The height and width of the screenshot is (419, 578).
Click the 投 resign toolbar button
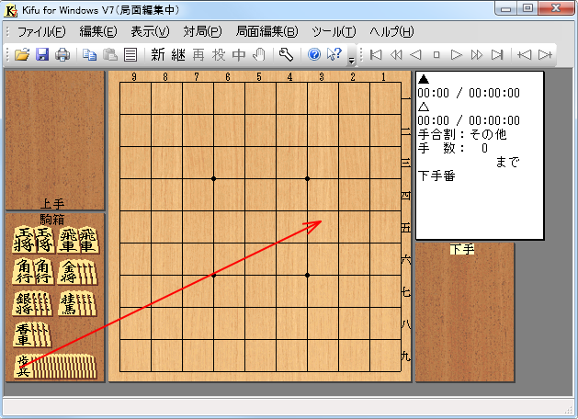pyautogui.click(x=219, y=54)
